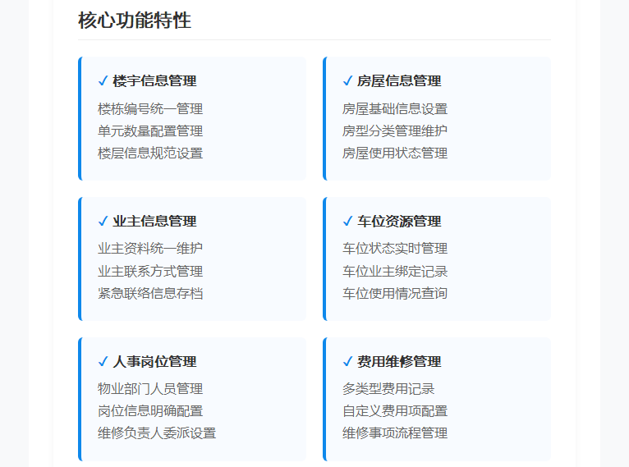This screenshot has height=467, width=629.
Task: Select the text 楼层信息规范设置
Action: click(x=150, y=153)
